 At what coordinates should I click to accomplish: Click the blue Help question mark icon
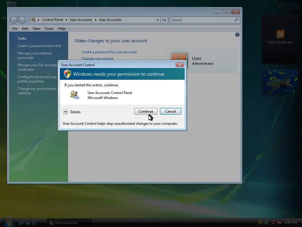237,35
